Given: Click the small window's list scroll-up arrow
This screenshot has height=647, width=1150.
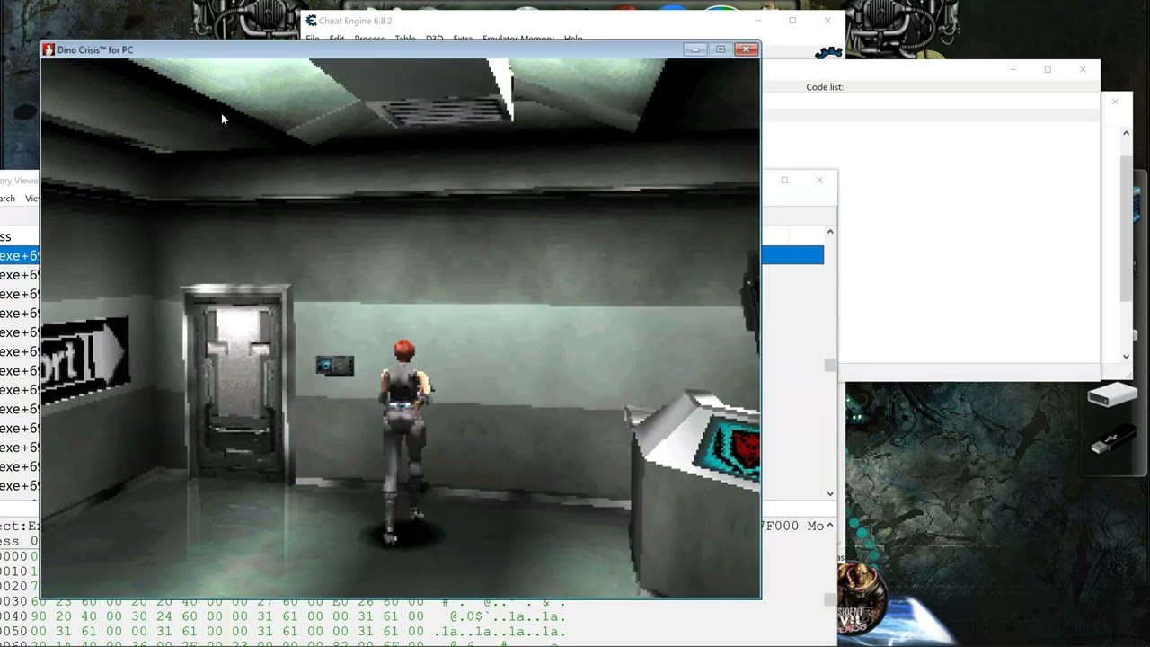Looking at the screenshot, I should [x=830, y=232].
